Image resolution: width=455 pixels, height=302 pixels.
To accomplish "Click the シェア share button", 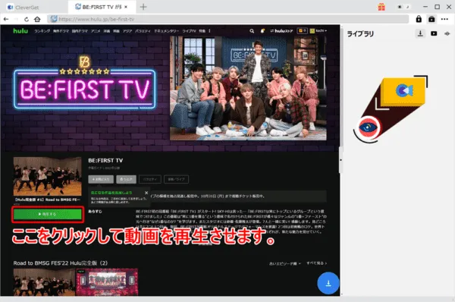I will [126, 179].
